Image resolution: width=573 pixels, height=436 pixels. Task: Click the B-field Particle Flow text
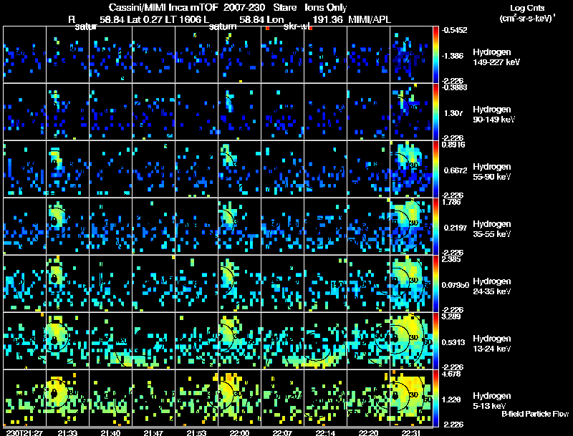pos(534,414)
